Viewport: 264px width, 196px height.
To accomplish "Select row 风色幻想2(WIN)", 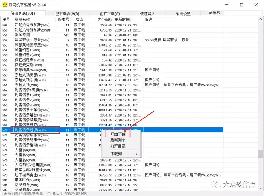I will pyautogui.click(x=113, y=55).
